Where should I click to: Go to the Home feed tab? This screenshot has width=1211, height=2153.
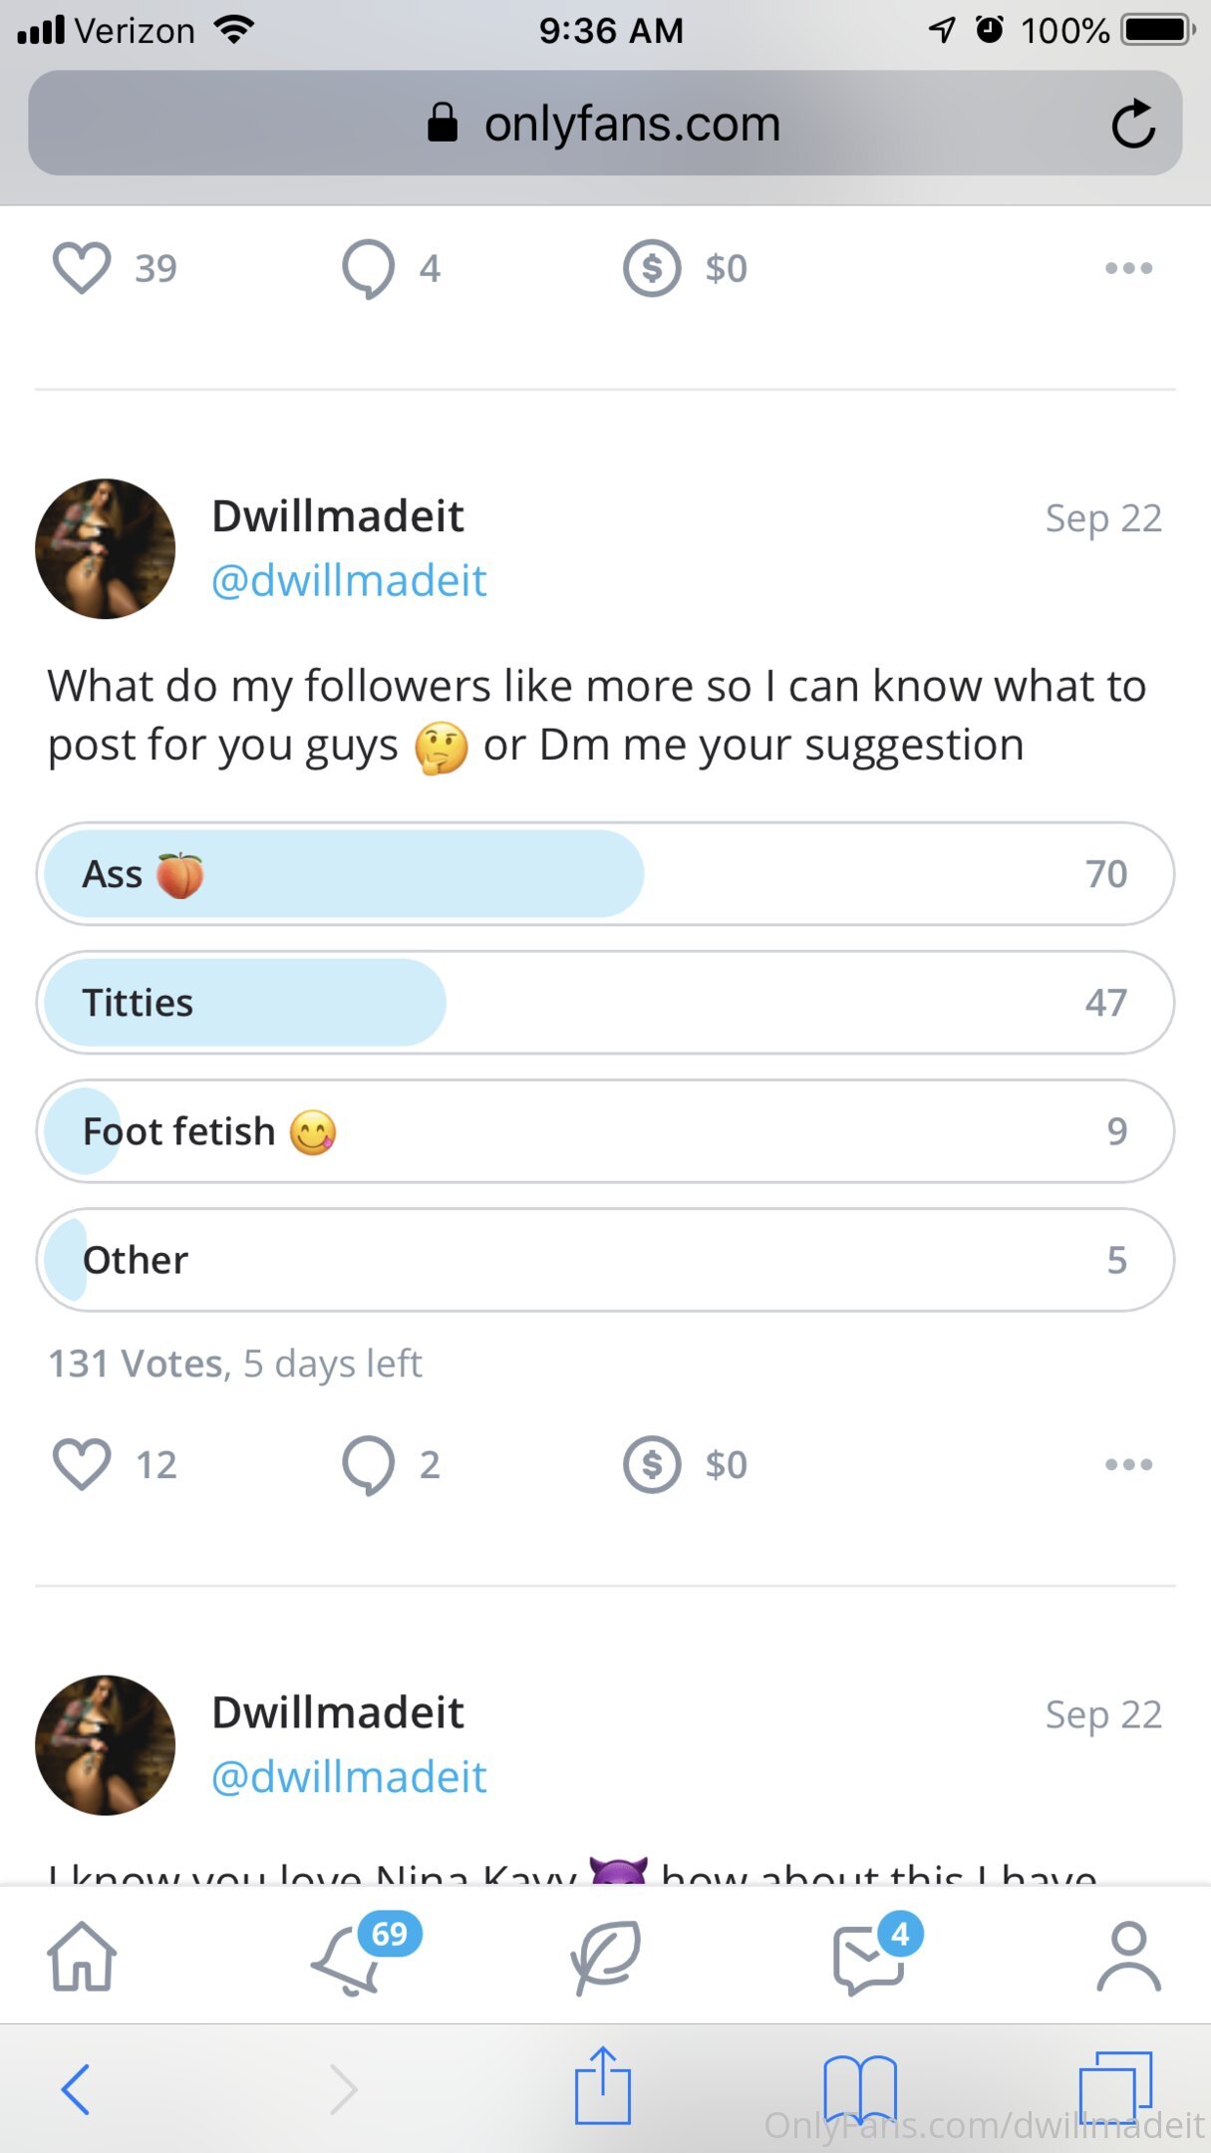[82, 1956]
